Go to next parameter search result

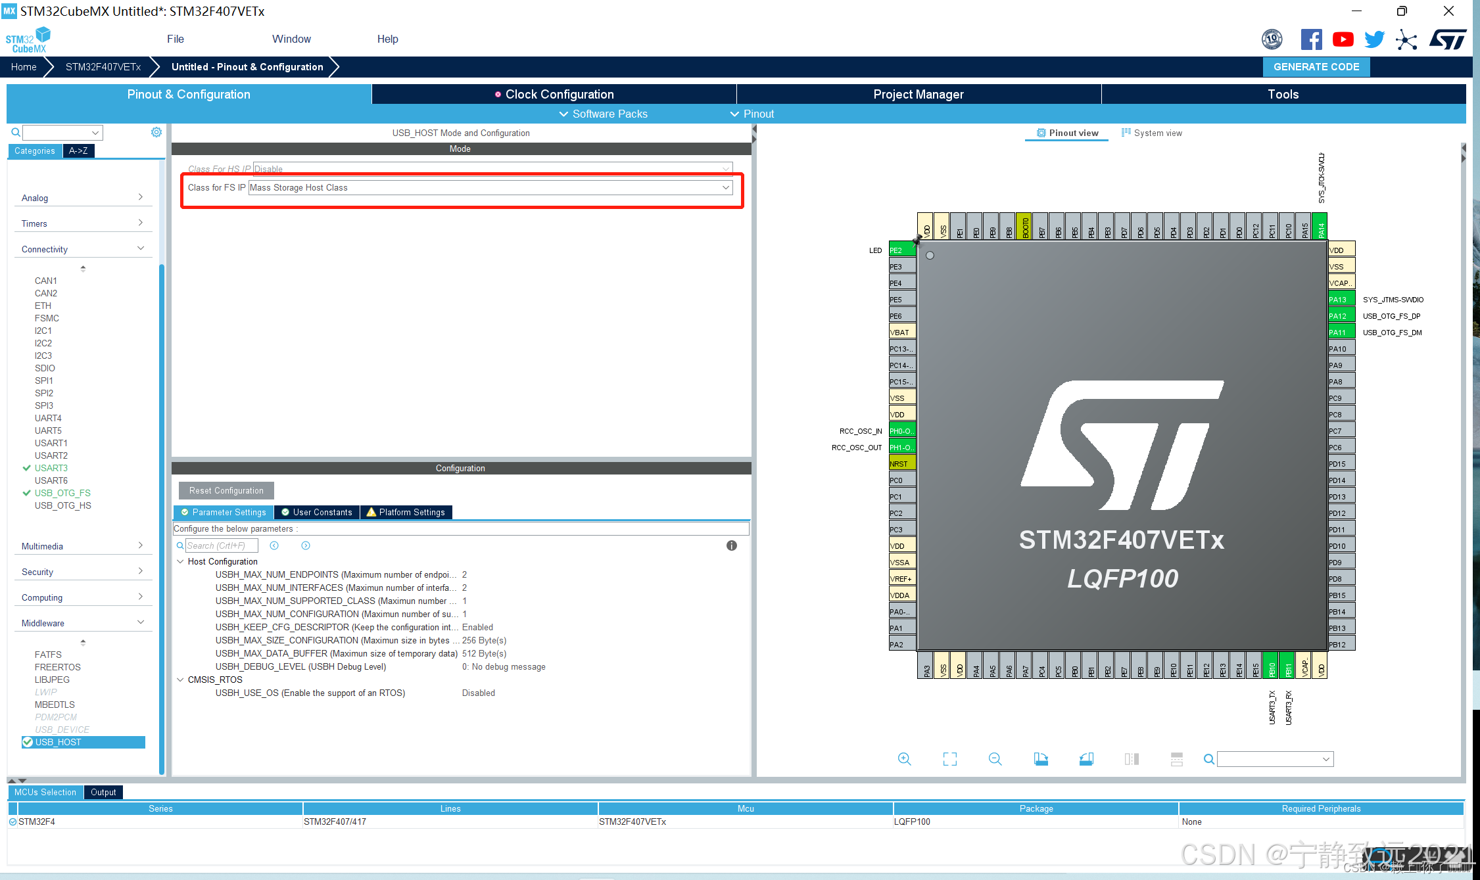pyautogui.click(x=306, y=545)
